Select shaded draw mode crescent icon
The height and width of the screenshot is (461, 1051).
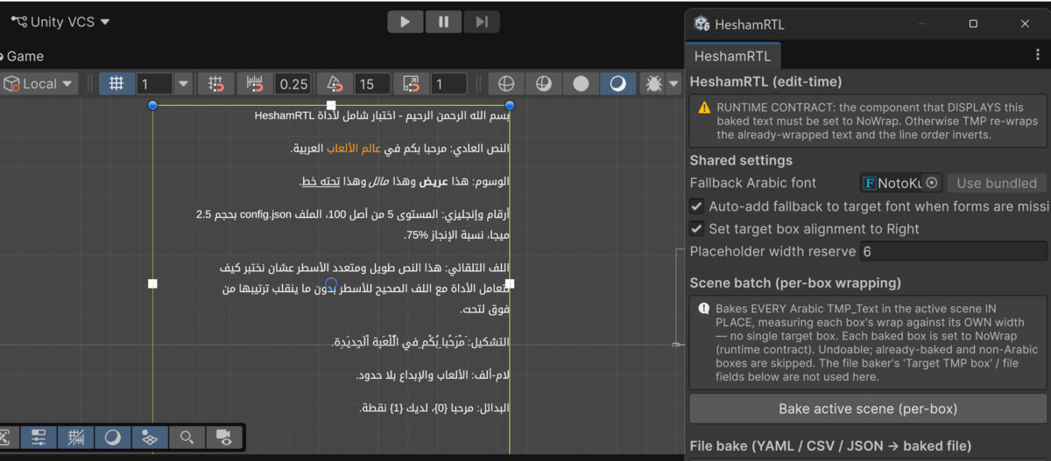618,84
